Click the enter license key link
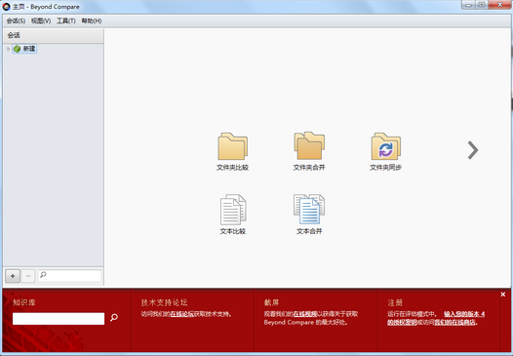This screenshot has height=356, width=513. 436,318
